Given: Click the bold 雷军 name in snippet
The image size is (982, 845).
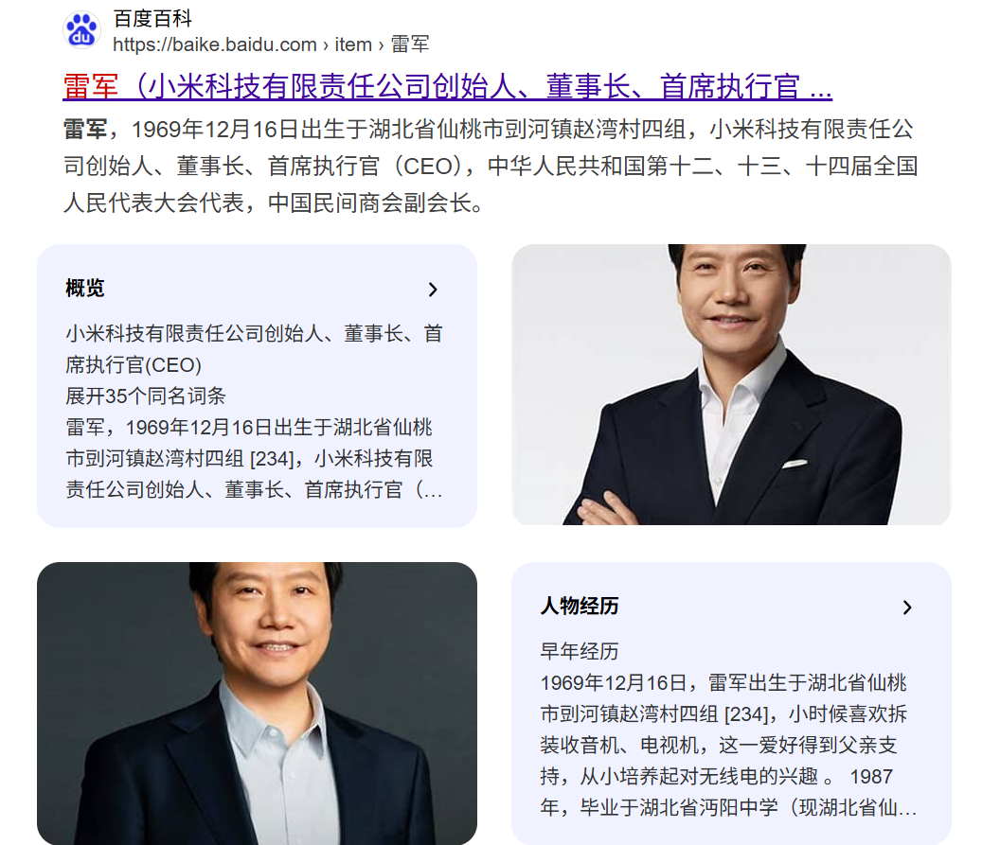Looking at the screenshot, I should (x=86, y=129).
